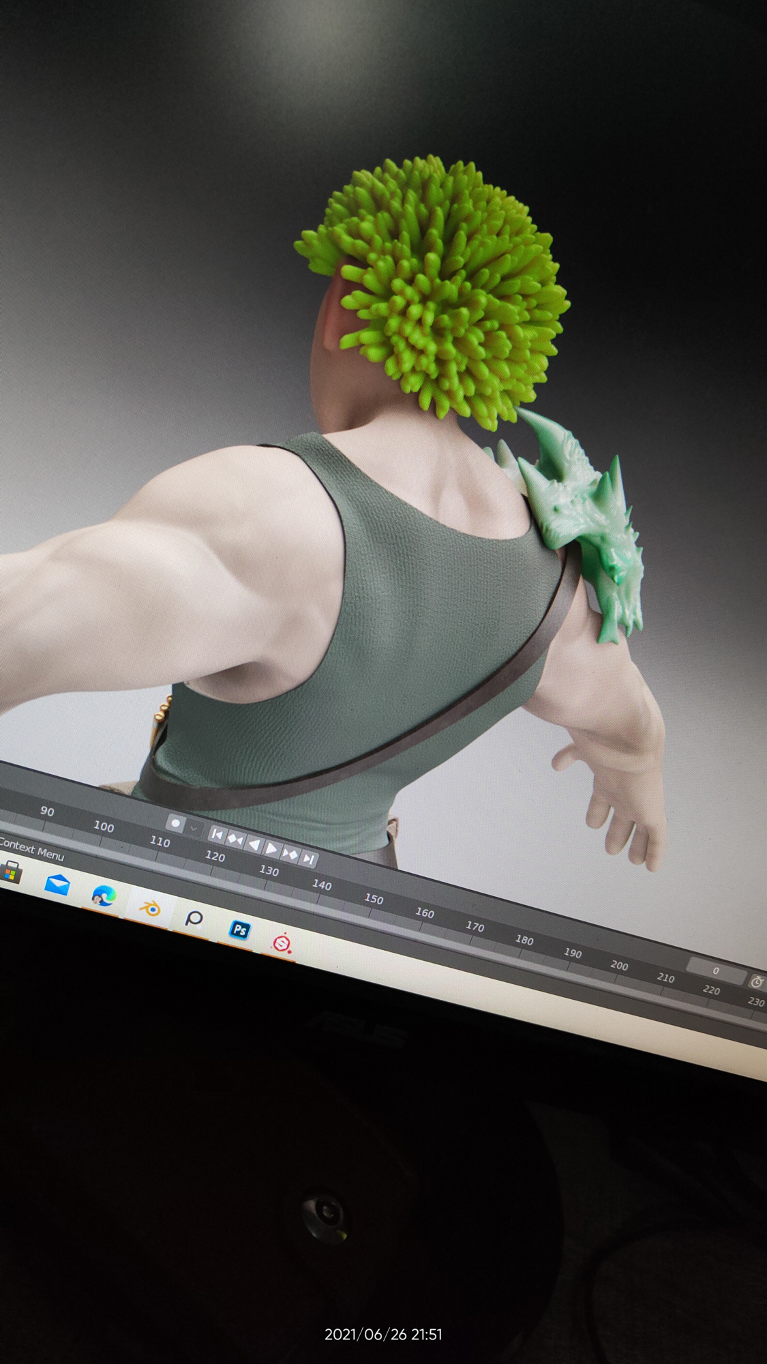The height and width of the screenshot is (1364, 767).
Task: Click frame 110 on the timeline
Action: pyautogui.click(x=160, y=842)
